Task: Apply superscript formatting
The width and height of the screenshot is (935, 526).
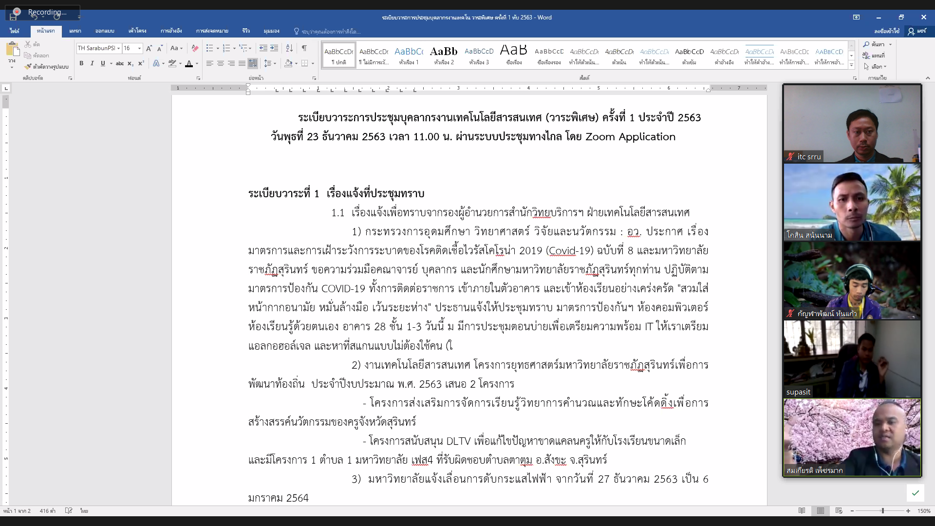Action: [141, 63]
